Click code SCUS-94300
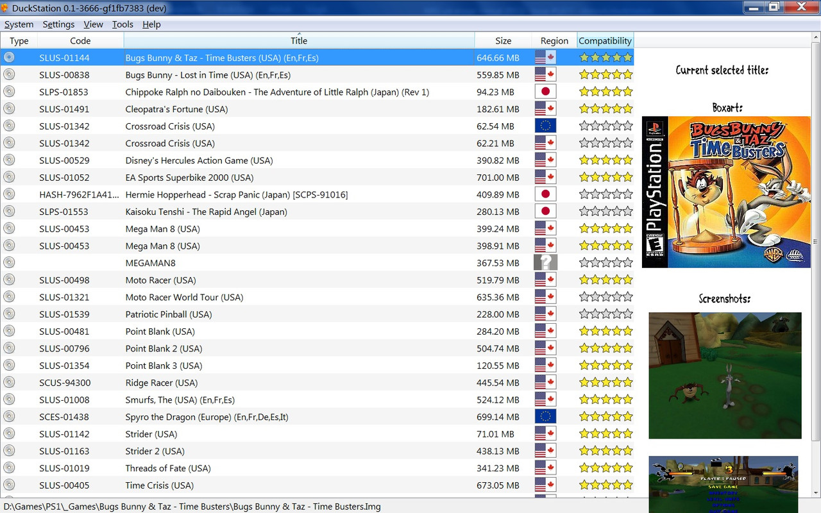Image resolution: width=821 pixels, height=513 pixels. pyautogui.click(x=65, y=382)
